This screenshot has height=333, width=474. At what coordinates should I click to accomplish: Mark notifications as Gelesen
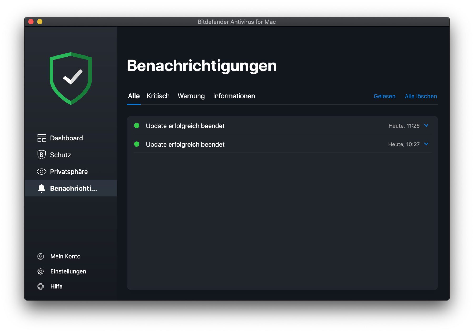(x=384, y=97)
